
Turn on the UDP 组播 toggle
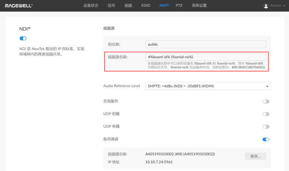[266, 114]
